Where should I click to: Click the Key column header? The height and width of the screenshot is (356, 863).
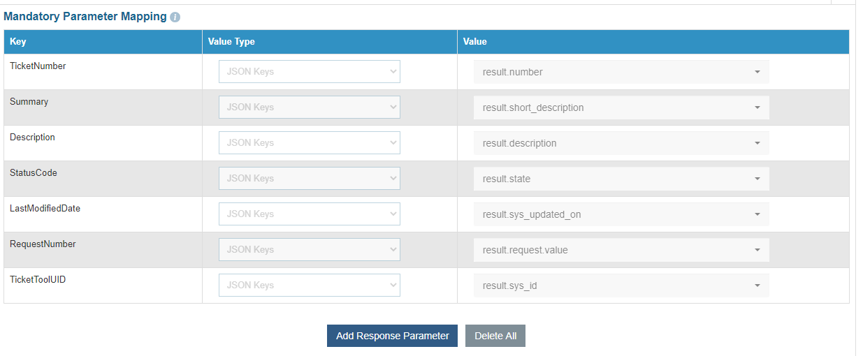pos(18,42)
